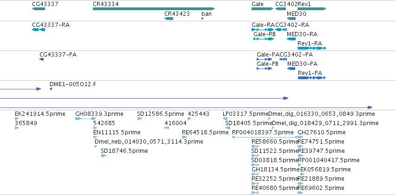Click the DME1-005O12.F feature arrow
Screen dimensions: 395x195
51,89
